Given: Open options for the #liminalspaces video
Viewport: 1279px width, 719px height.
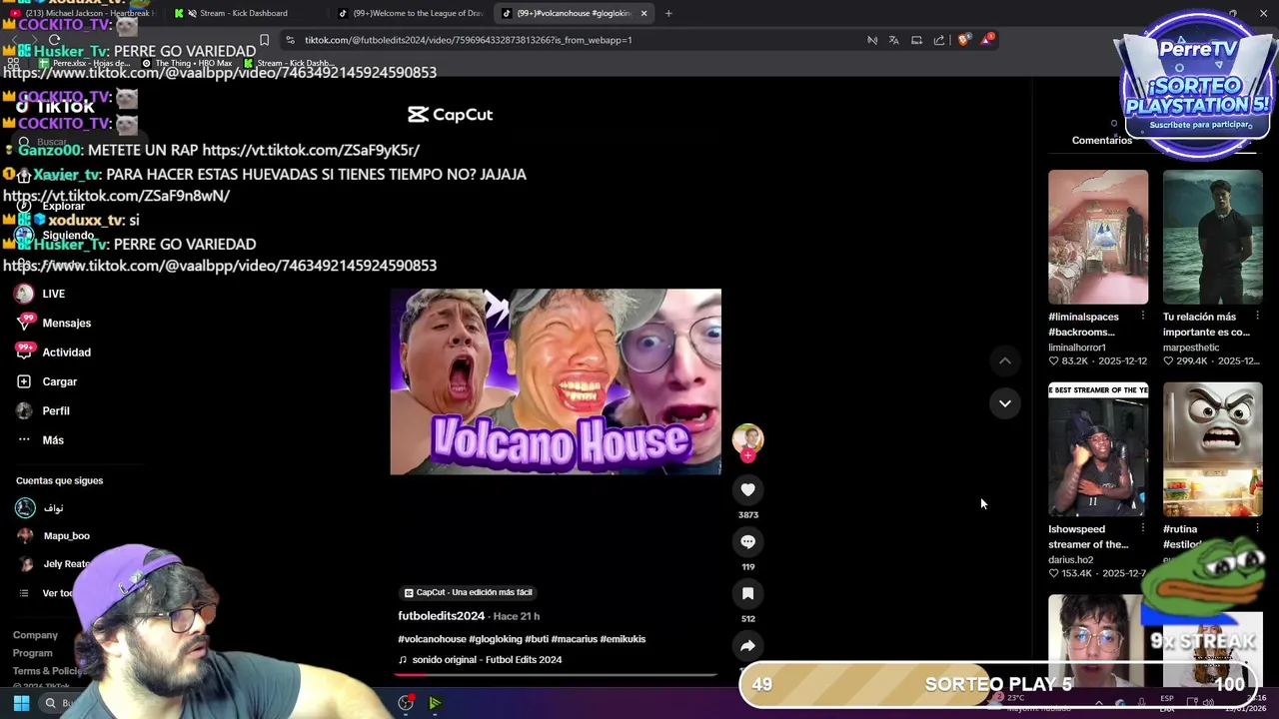Looking at the screenshot, I should [x=1142, y=317].
